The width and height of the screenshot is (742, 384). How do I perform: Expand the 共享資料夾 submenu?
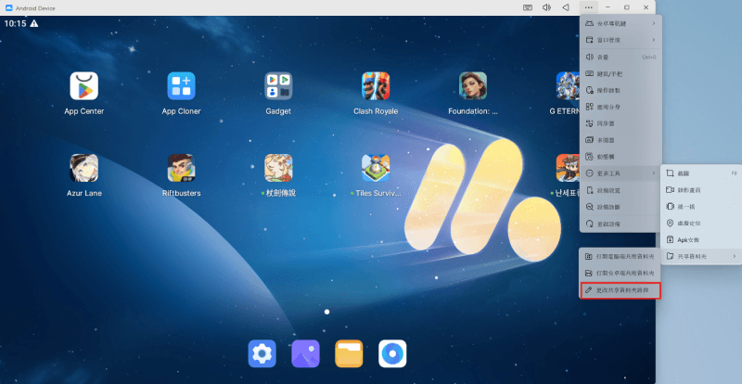click(701, 256)
